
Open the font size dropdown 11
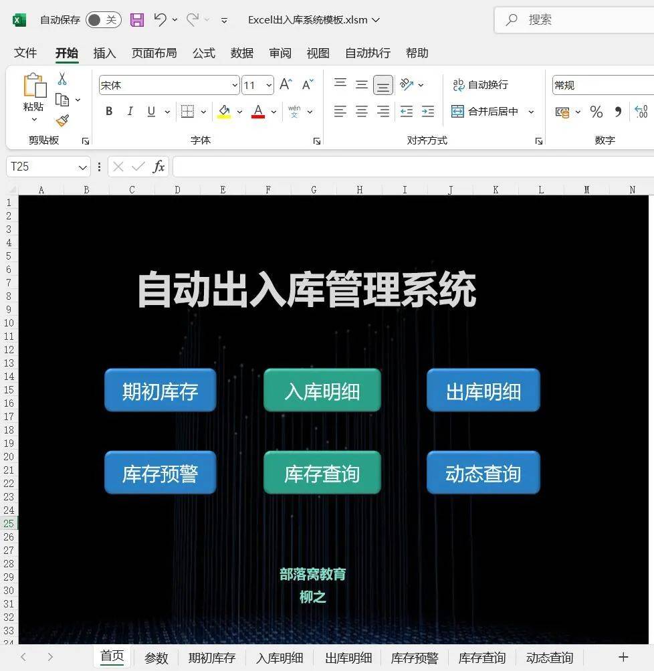click(x=269, y=85)
